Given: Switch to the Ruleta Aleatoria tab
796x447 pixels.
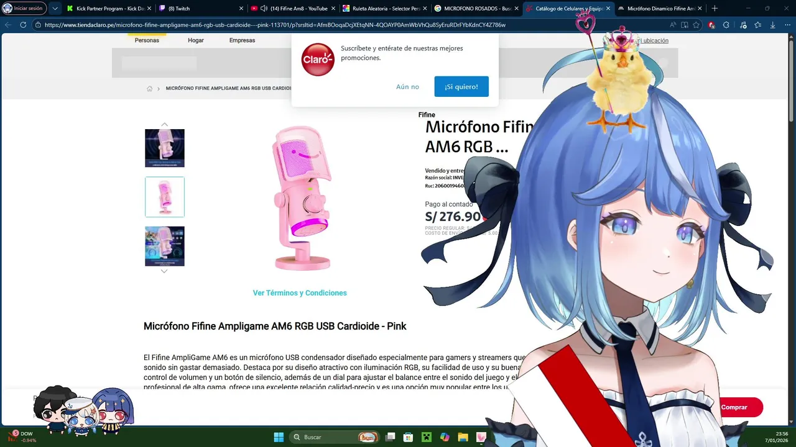Looking at the screenshot, I should [386, 9].
